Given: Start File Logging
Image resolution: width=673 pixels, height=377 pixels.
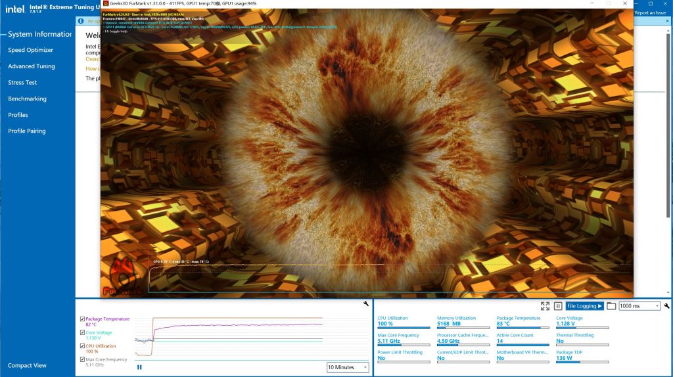Looking at the screenshot, I should click(584, 306).
